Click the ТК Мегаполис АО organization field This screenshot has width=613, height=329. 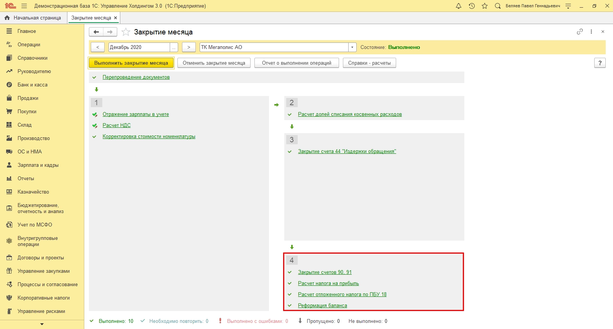(274, 47)
